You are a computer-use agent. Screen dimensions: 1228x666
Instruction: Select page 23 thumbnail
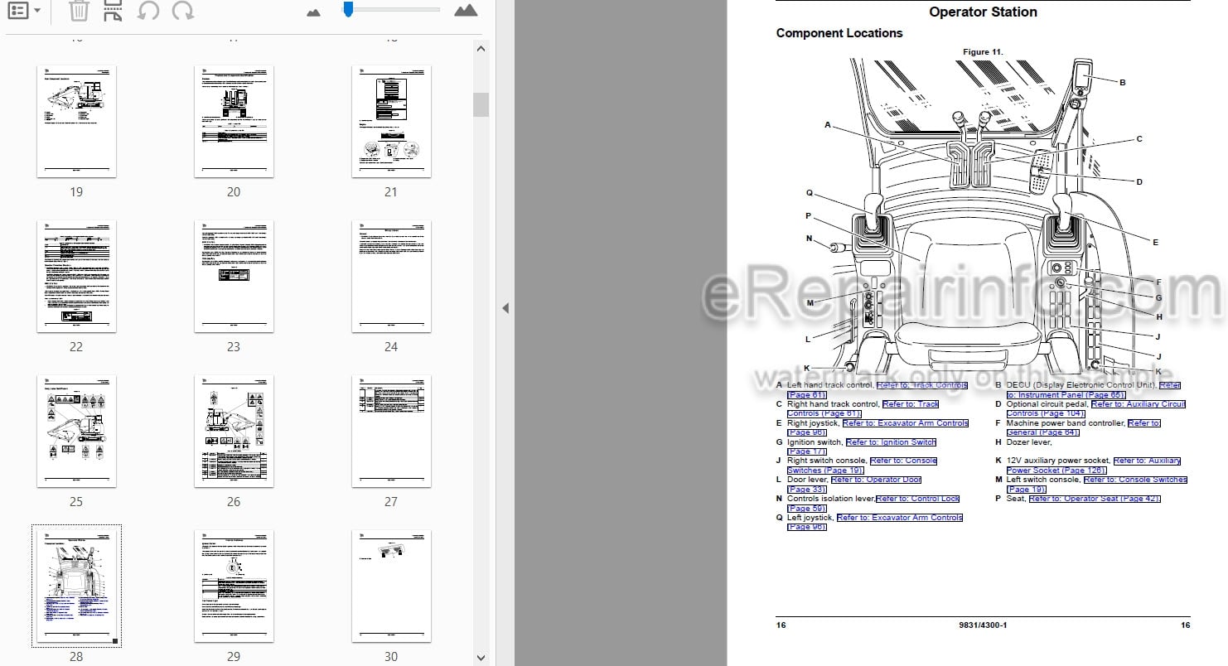click(234, 277)
